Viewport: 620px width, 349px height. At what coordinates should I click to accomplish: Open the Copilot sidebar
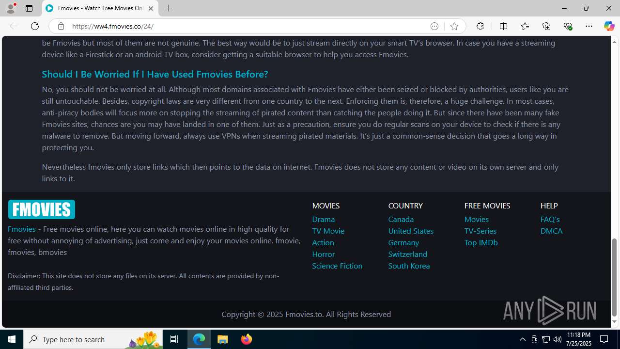[609, 26]
